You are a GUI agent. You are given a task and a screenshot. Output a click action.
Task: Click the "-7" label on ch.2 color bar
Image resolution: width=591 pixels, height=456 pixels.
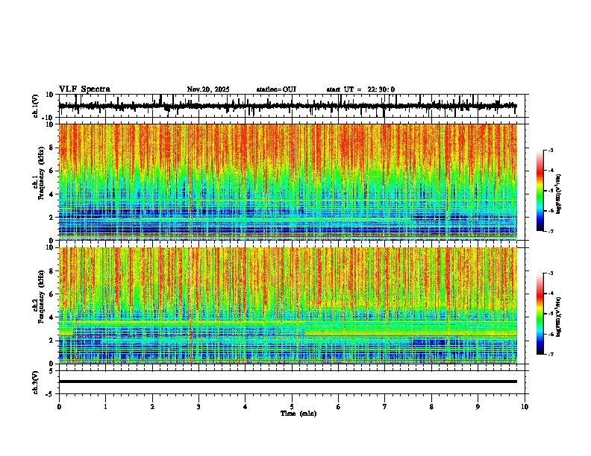[550, 354]
